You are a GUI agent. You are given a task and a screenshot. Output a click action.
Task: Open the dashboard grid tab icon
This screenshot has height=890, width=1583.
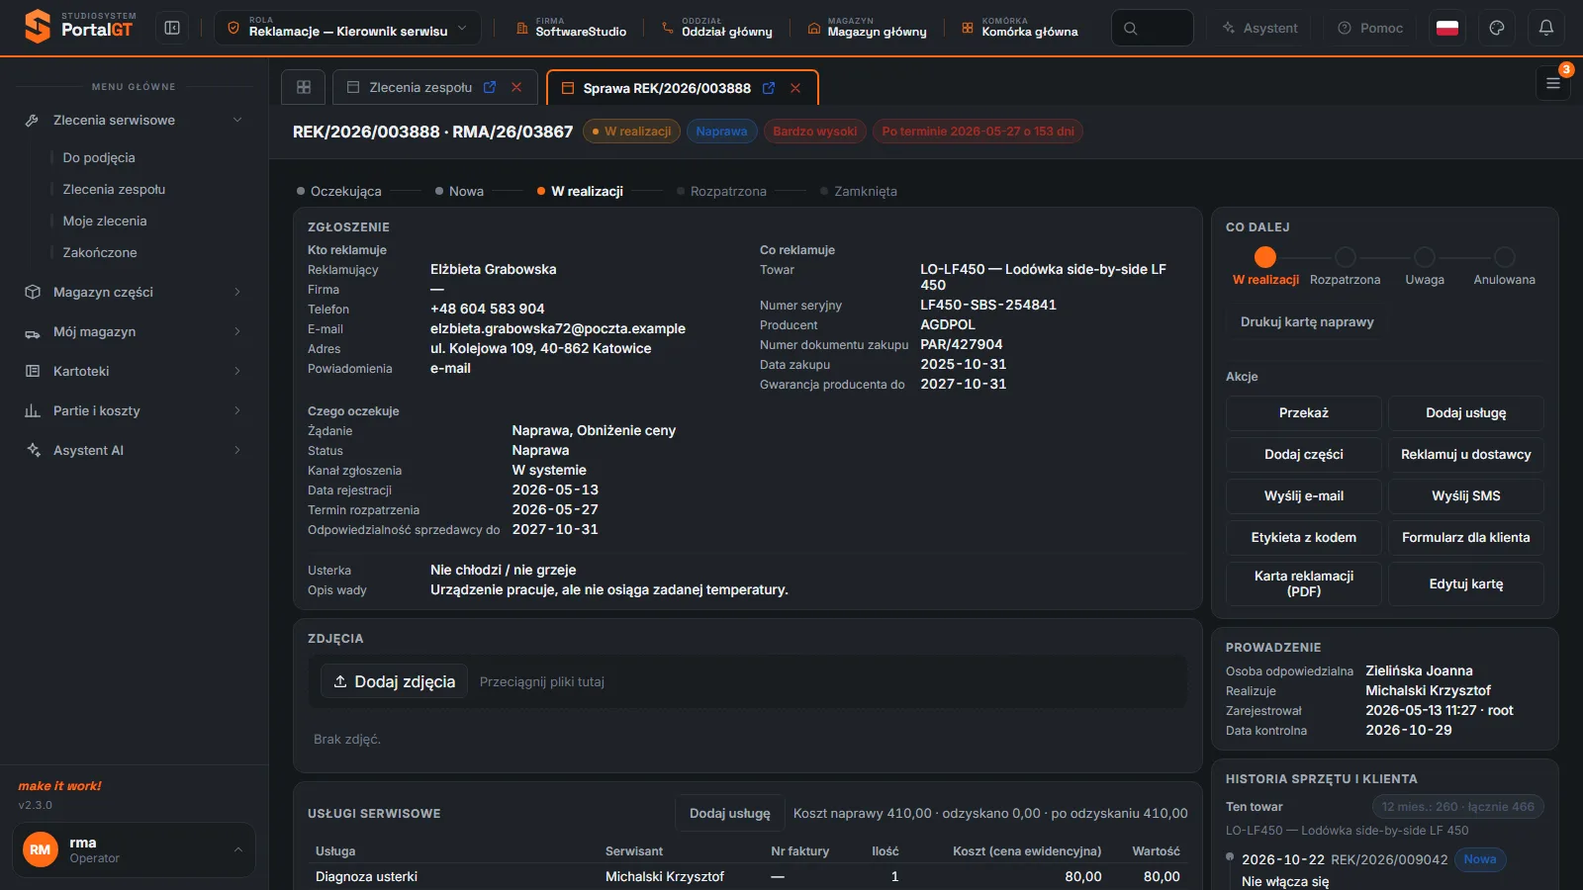click(304, 87)
